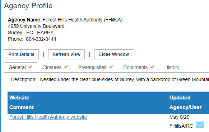Click the blue envelope email icon

tap(200, 124)
